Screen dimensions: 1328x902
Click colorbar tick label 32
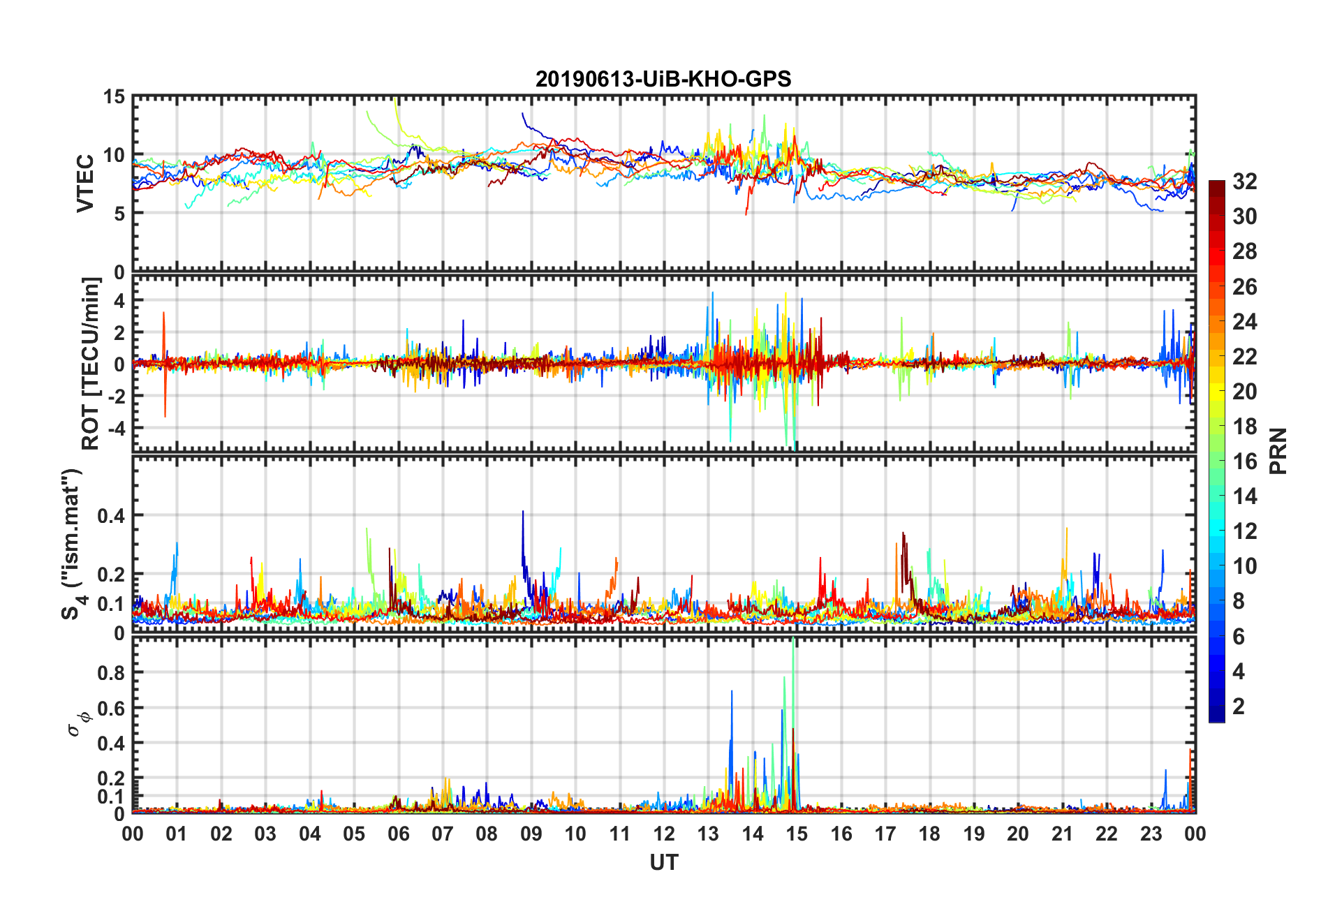(x=1244, y=182)
